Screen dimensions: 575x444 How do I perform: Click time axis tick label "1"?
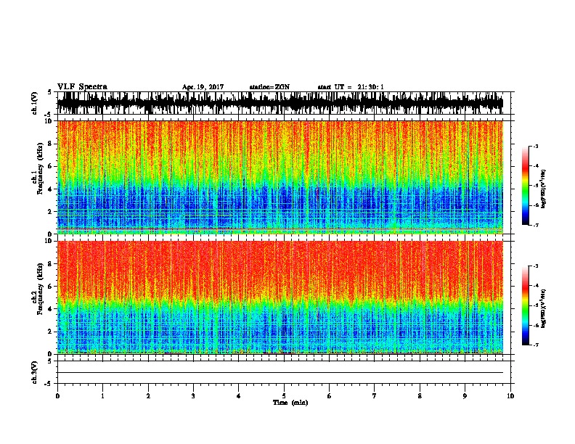tap(102, 396)
